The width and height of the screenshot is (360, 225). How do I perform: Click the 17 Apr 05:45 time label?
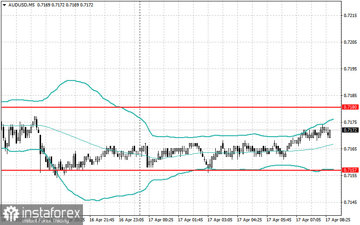[279, 220]
